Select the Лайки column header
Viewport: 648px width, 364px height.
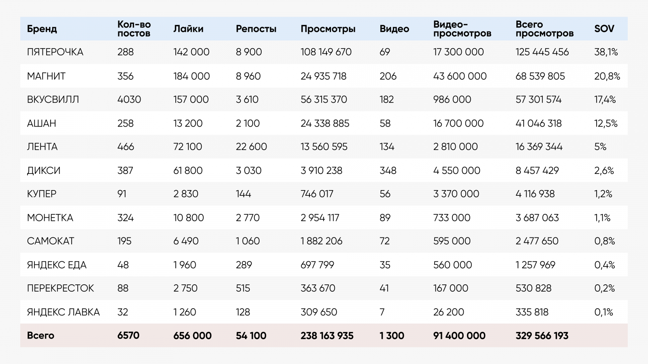188,29
